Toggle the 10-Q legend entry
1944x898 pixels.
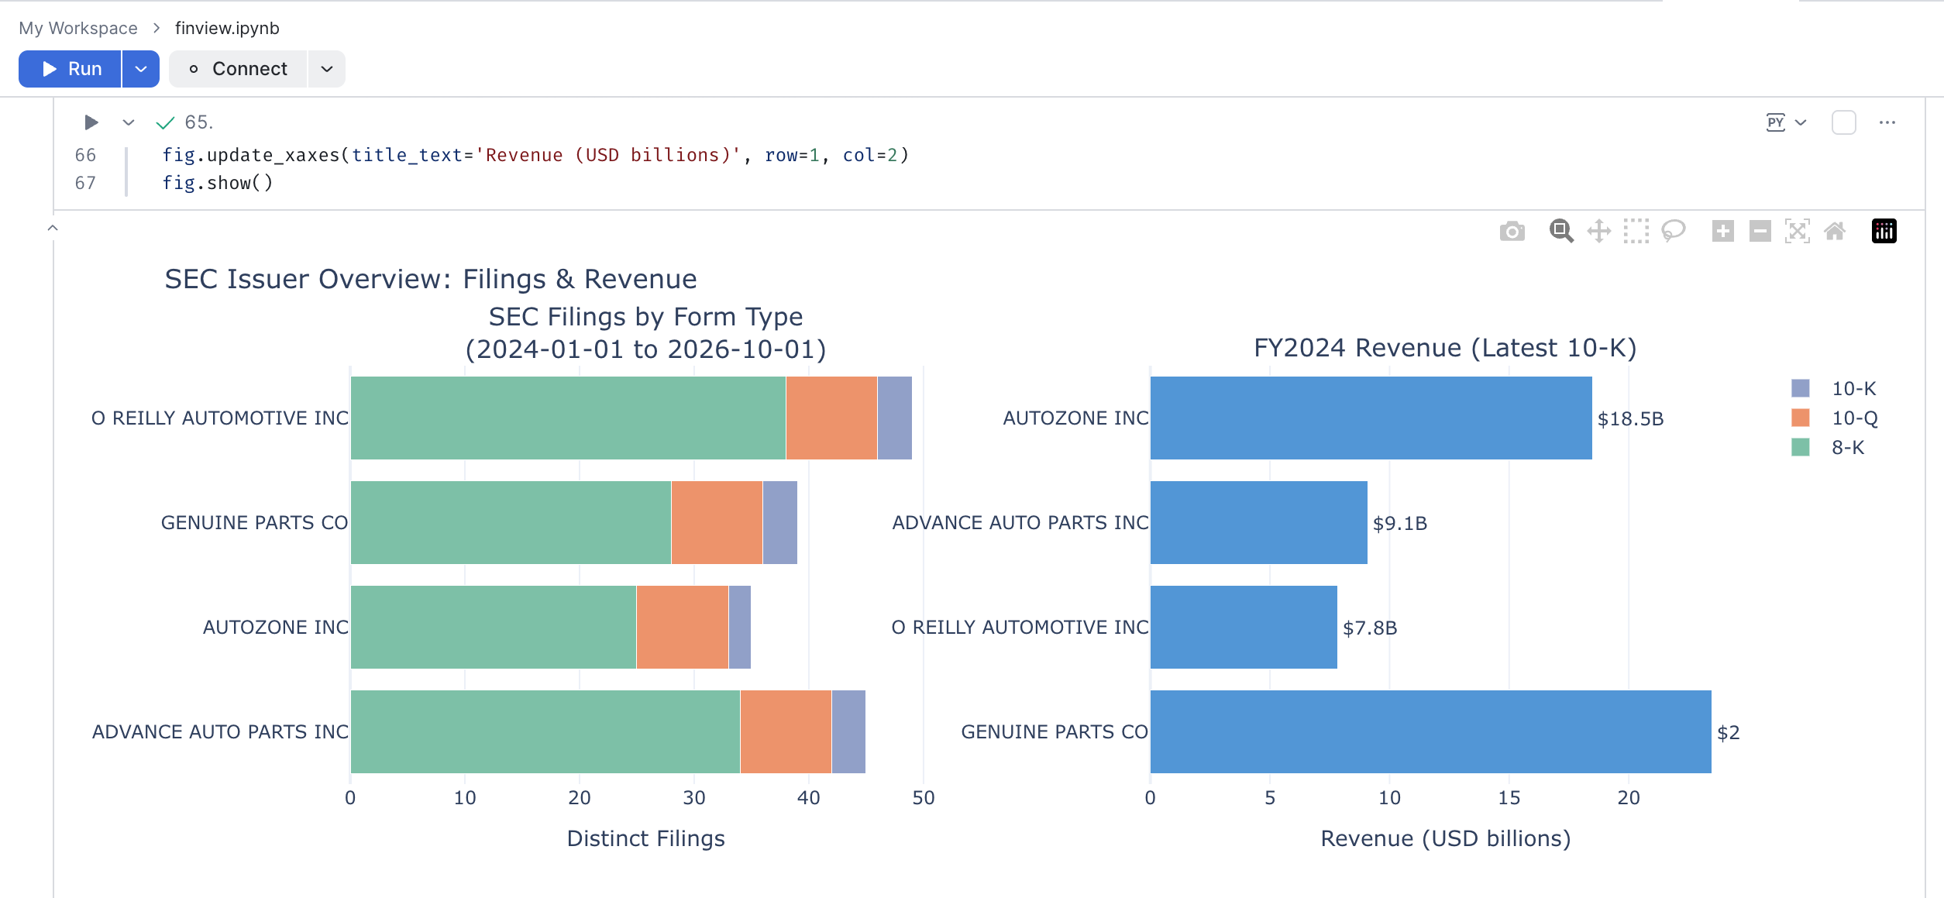[1834, 418]
